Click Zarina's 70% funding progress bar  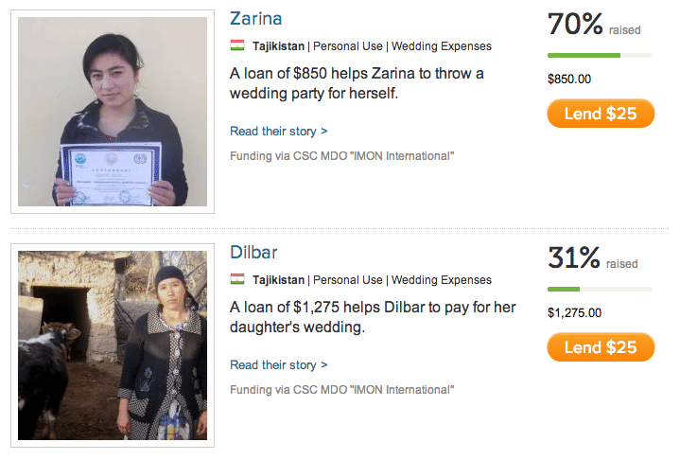pos(600,55)
